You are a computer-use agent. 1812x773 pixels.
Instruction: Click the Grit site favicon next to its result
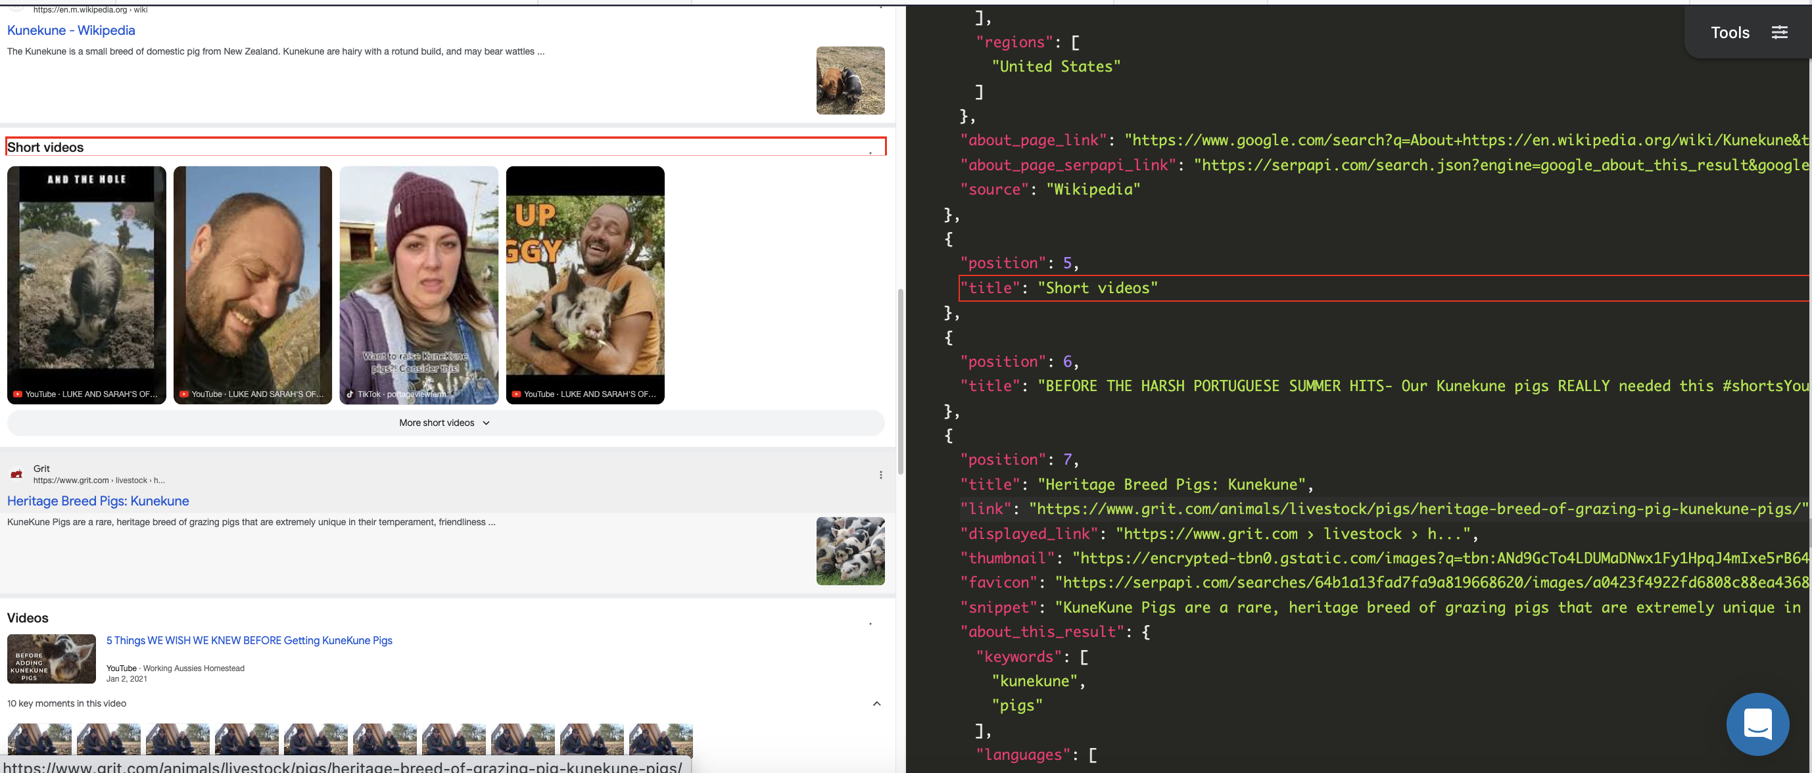pyautogui.click(x=16, y=473)
